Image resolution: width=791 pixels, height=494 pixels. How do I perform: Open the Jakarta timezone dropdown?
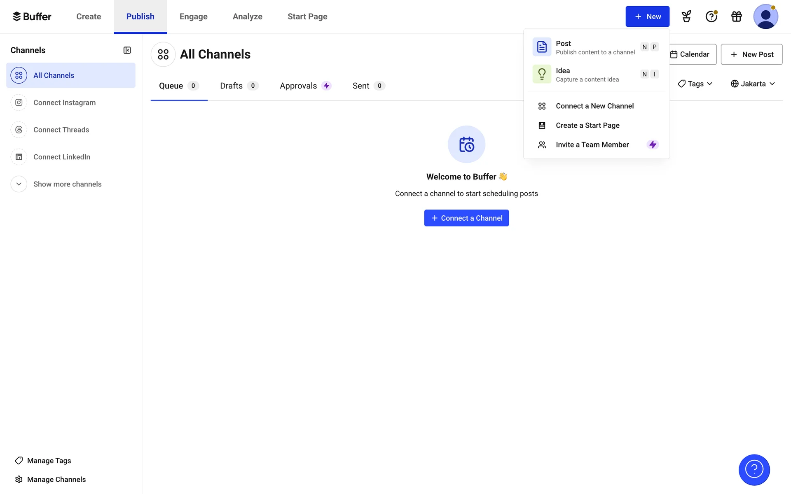click(x=753, y=84)
